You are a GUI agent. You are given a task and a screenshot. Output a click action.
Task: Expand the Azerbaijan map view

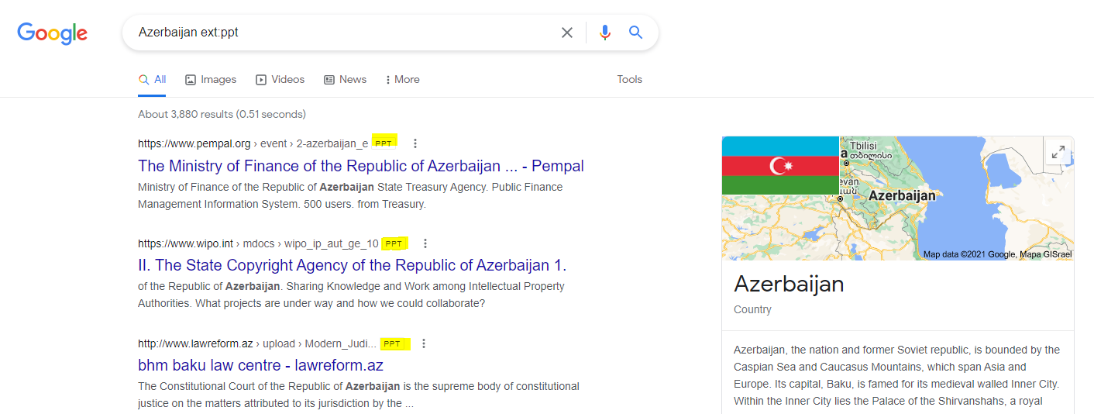click(1058, 153)
